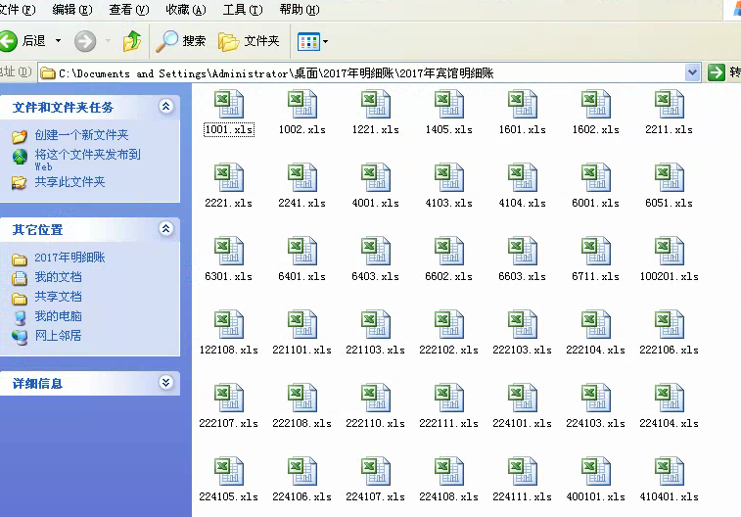Select the 6602.xls file icon
The image size is (741, 517).
(x=449, y=251)
